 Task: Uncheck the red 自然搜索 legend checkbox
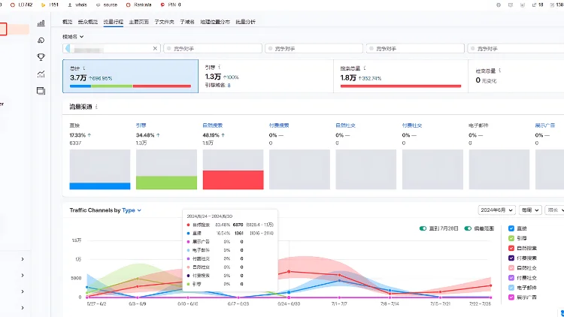(x=511, y=248)
